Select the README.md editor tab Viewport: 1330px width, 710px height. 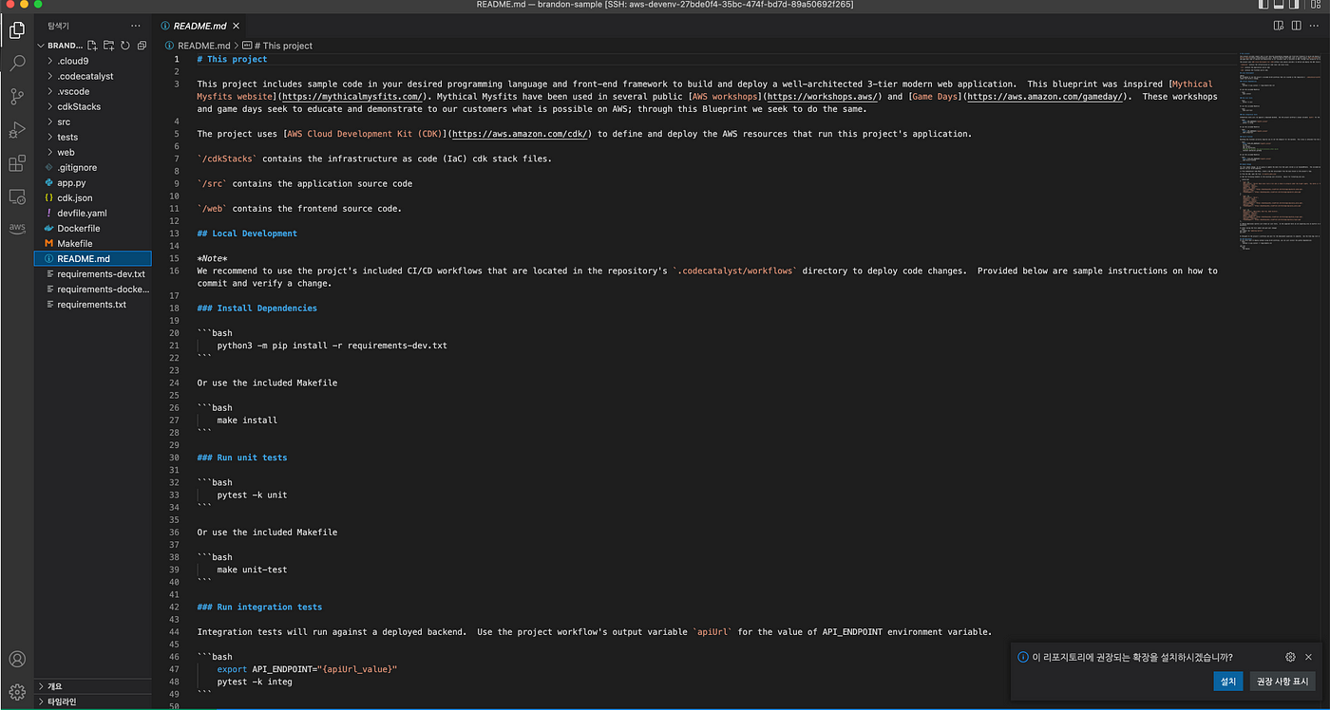tap(199, 26)
